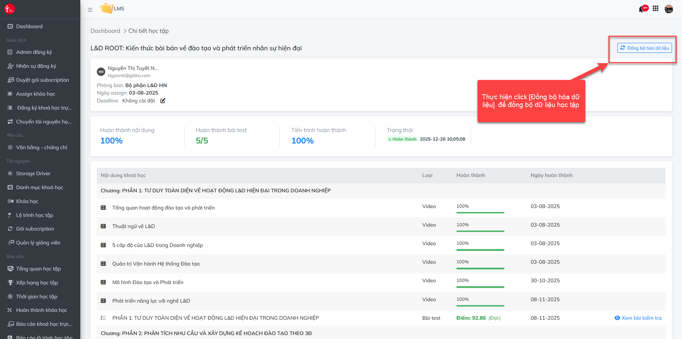
Task: Click the edit deadline pencil icon
Action: 163,101
